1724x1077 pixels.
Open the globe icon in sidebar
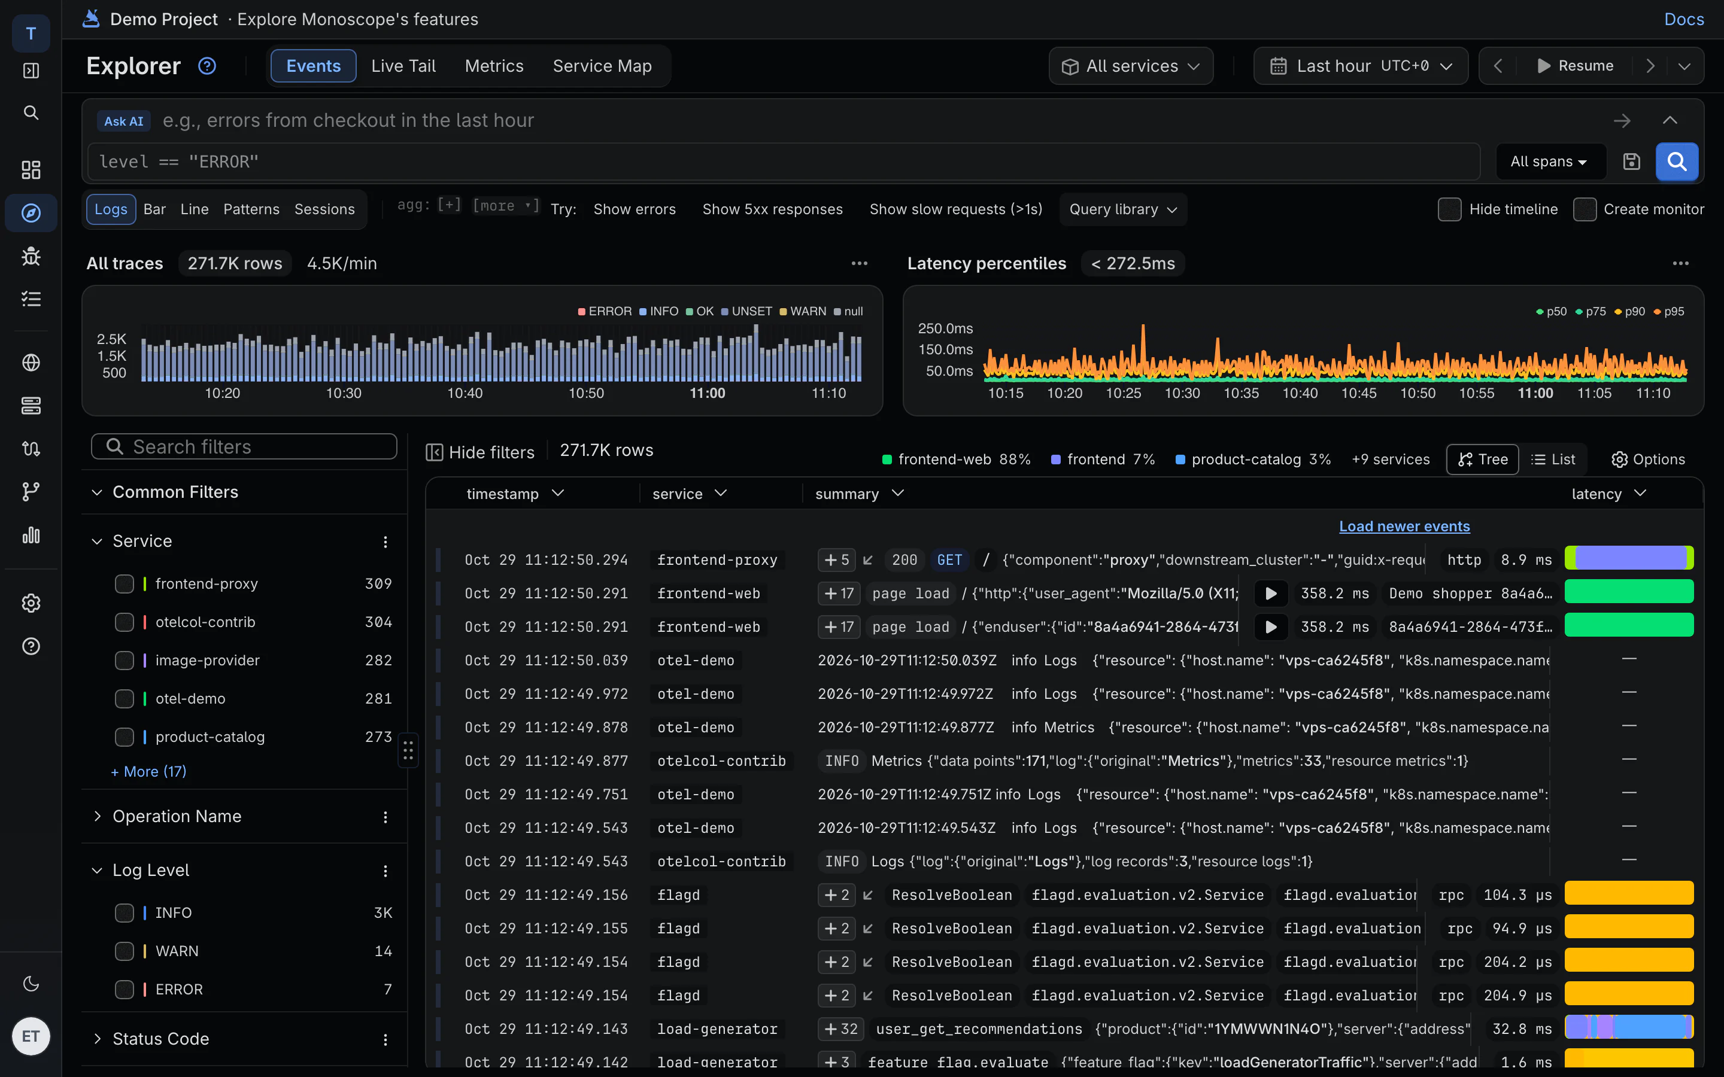31,363
